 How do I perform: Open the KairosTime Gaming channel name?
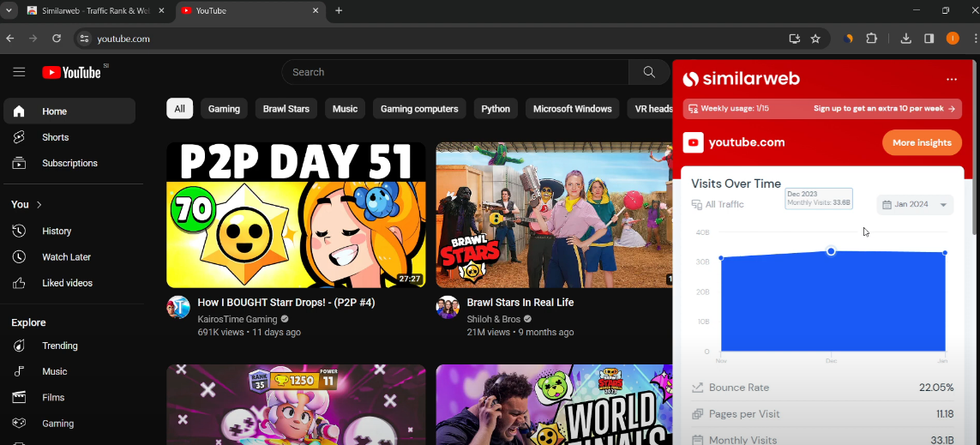[x=237, y=319]
